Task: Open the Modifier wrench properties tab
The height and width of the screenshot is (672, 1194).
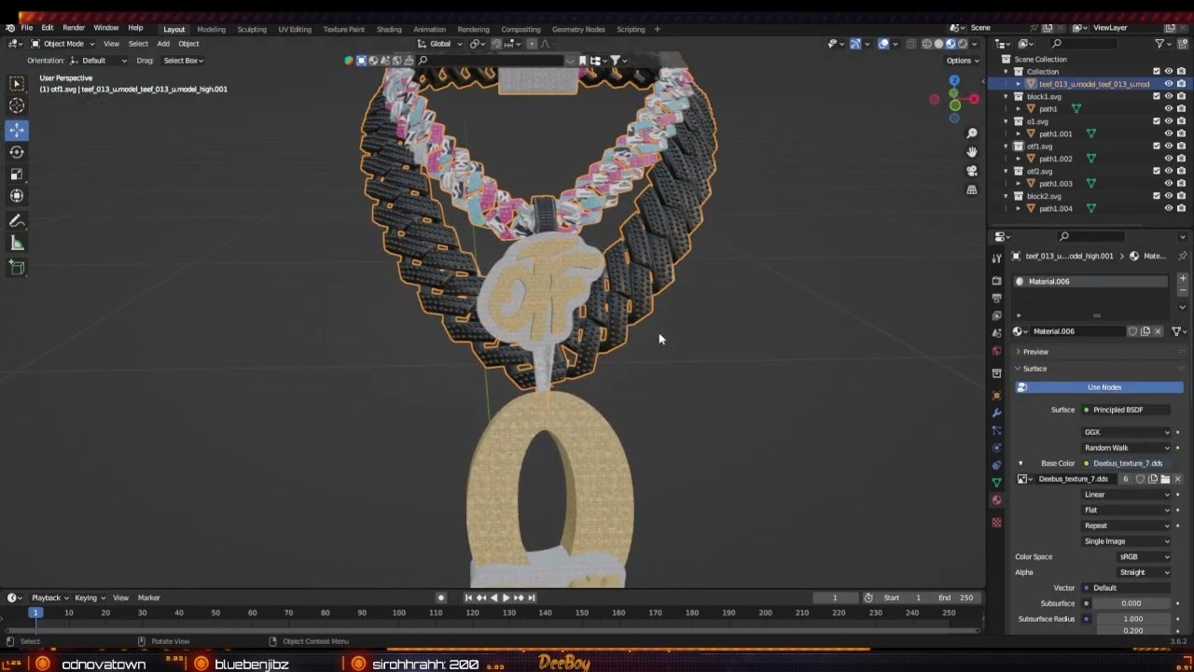Action: (996, 413)
